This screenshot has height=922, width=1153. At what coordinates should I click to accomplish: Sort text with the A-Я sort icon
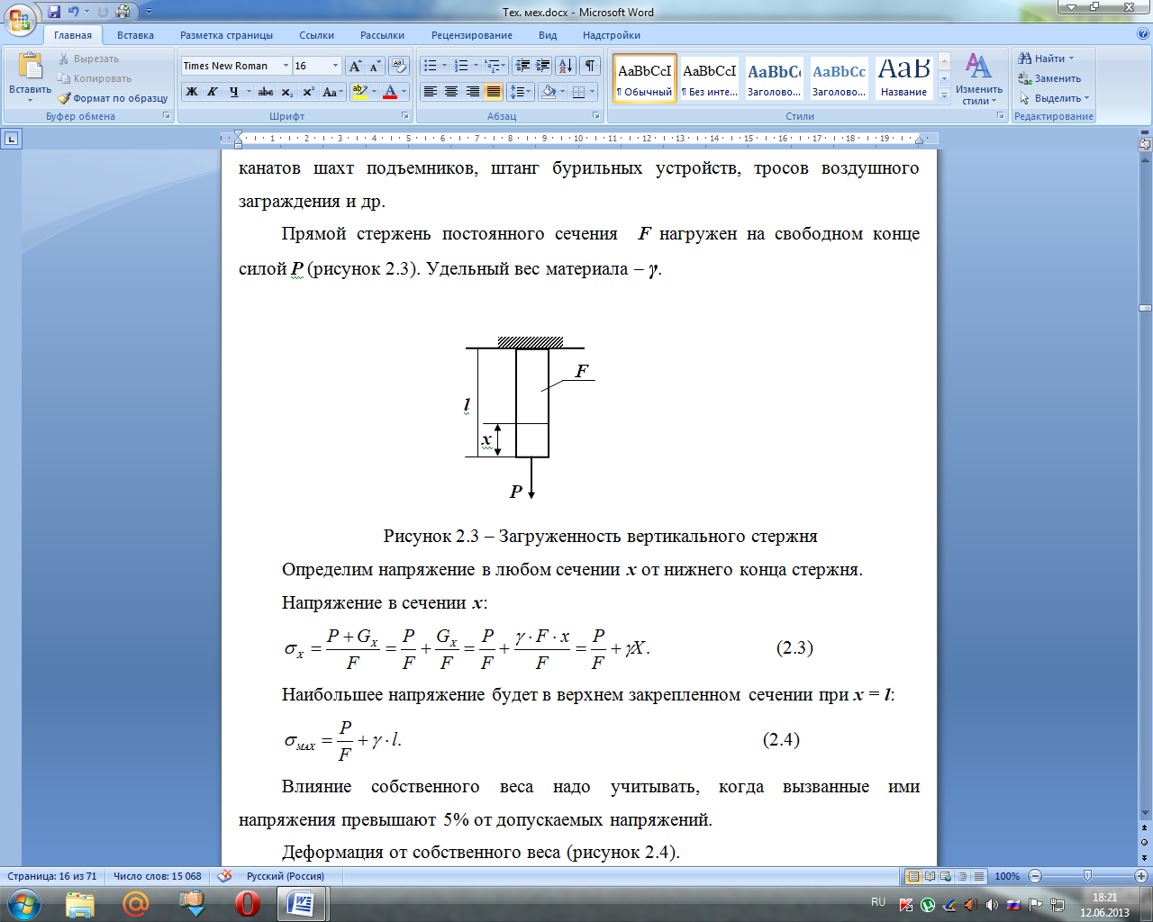[x=566, y=66]
